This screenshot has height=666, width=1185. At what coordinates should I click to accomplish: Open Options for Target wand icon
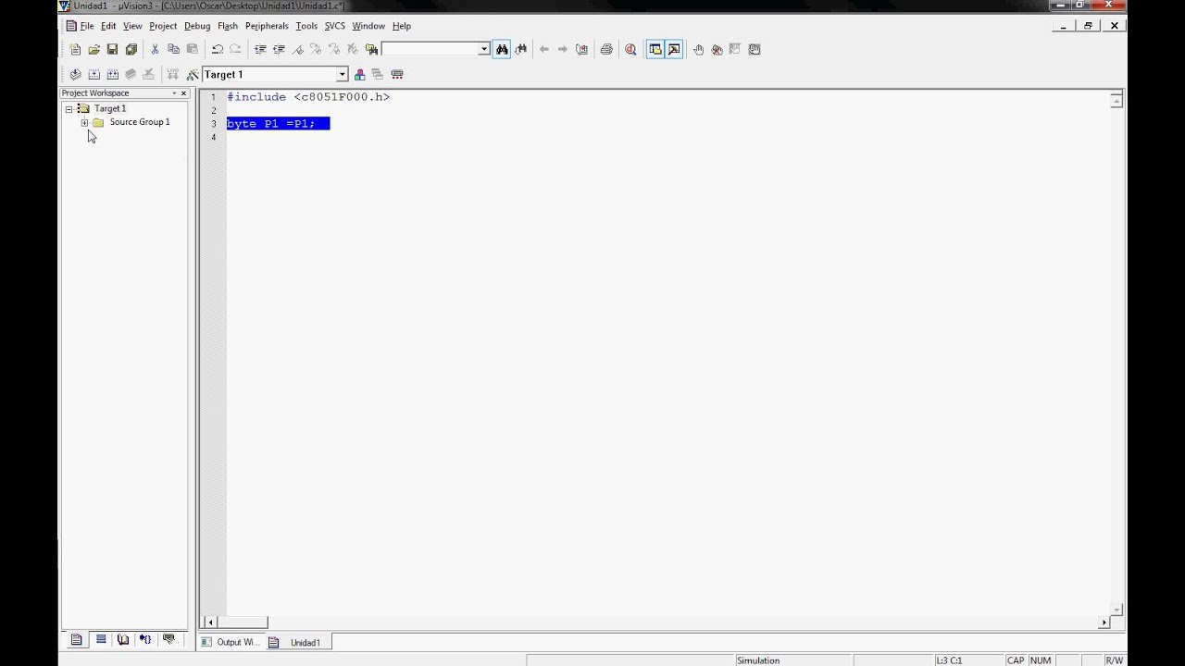[193, 74]
